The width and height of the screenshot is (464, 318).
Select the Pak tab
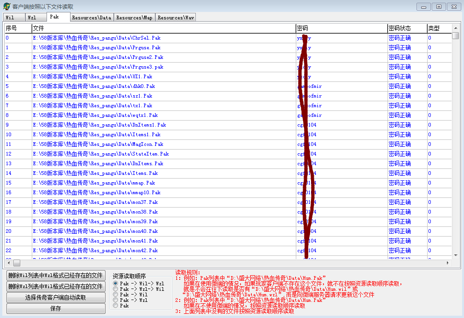pos(59,17)
